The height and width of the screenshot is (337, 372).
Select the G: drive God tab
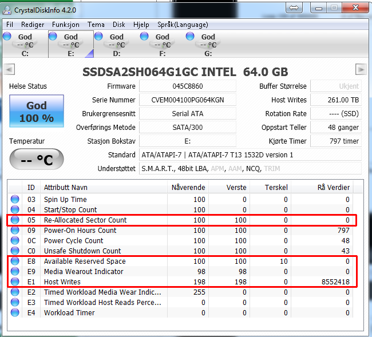point(208,45)
